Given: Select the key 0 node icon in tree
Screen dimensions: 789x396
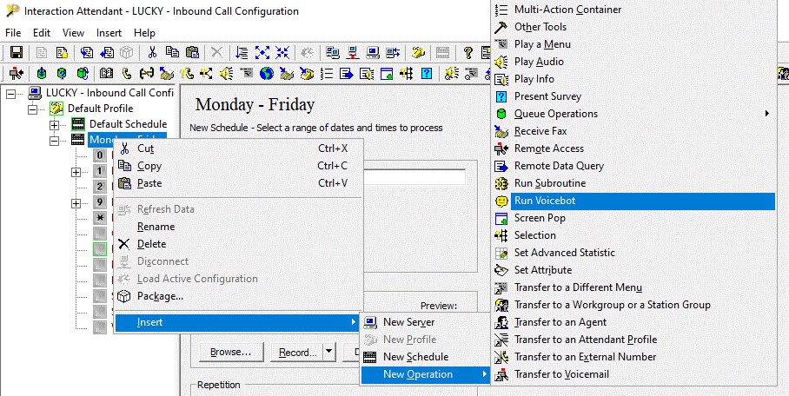Looking at the screenshot, I should point(101,155).
